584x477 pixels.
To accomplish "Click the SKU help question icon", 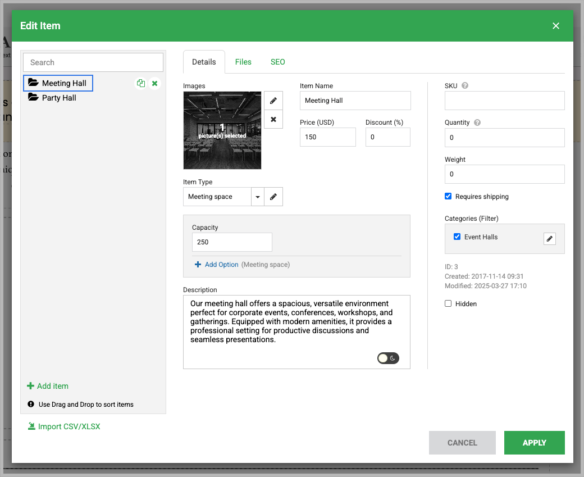I will (x=465, y=86).
